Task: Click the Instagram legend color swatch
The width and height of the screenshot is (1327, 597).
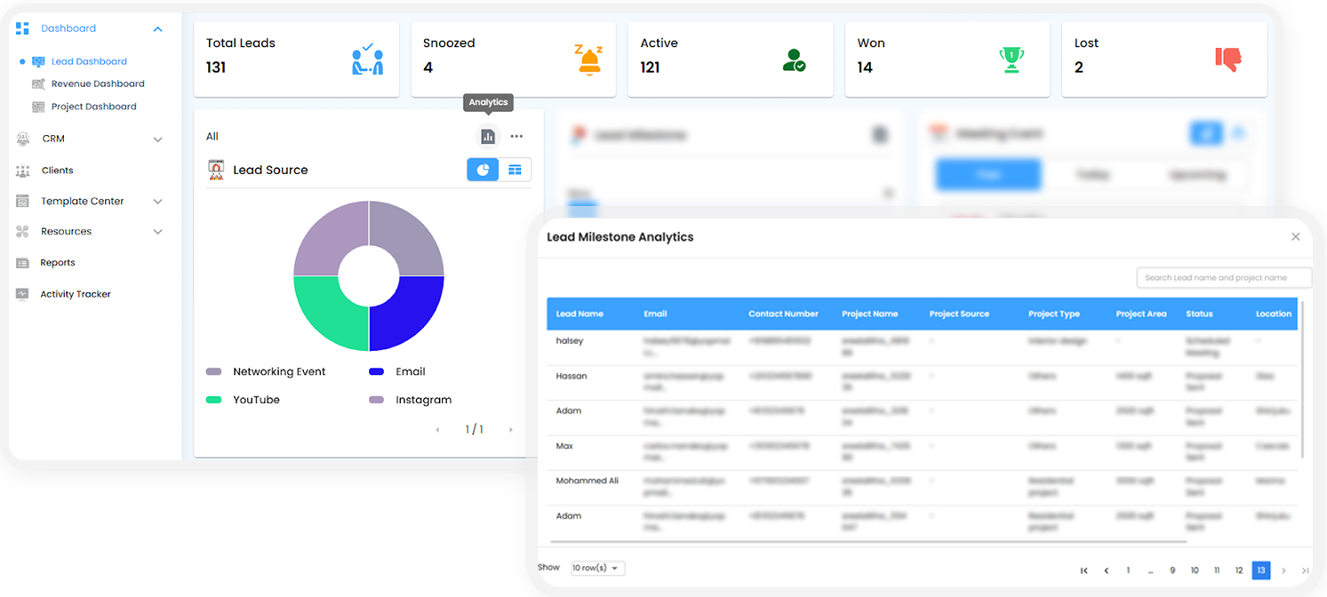Action: [376, 401]
